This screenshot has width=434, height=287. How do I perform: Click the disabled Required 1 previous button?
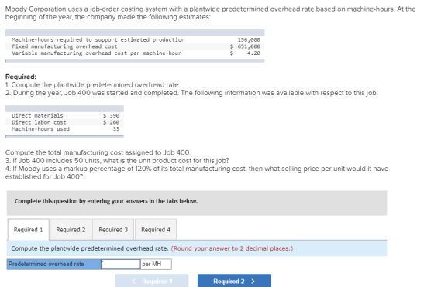click(152, 281)
